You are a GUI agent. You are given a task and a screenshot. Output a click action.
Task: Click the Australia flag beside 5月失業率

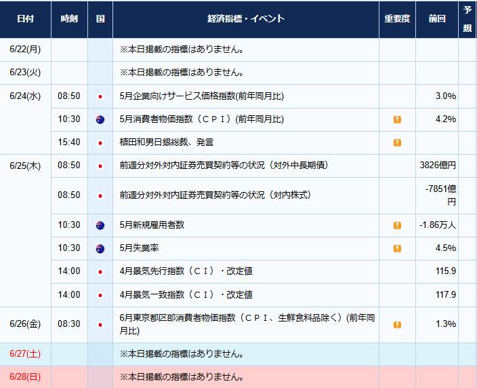point(100,249)
